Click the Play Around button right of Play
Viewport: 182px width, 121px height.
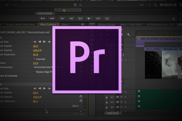click(x=98, y=18)
